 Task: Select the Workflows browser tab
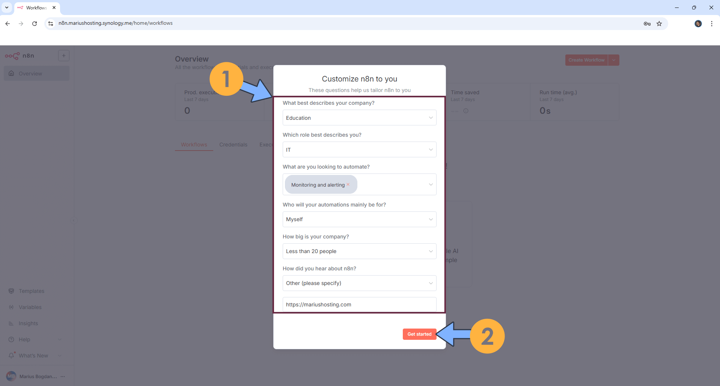(x=37, y=8)
